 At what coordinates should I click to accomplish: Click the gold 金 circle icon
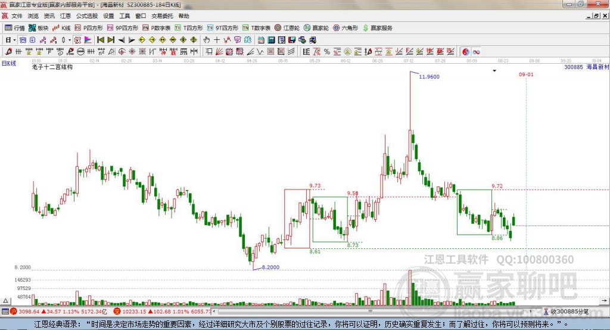[x=347, y=52]
